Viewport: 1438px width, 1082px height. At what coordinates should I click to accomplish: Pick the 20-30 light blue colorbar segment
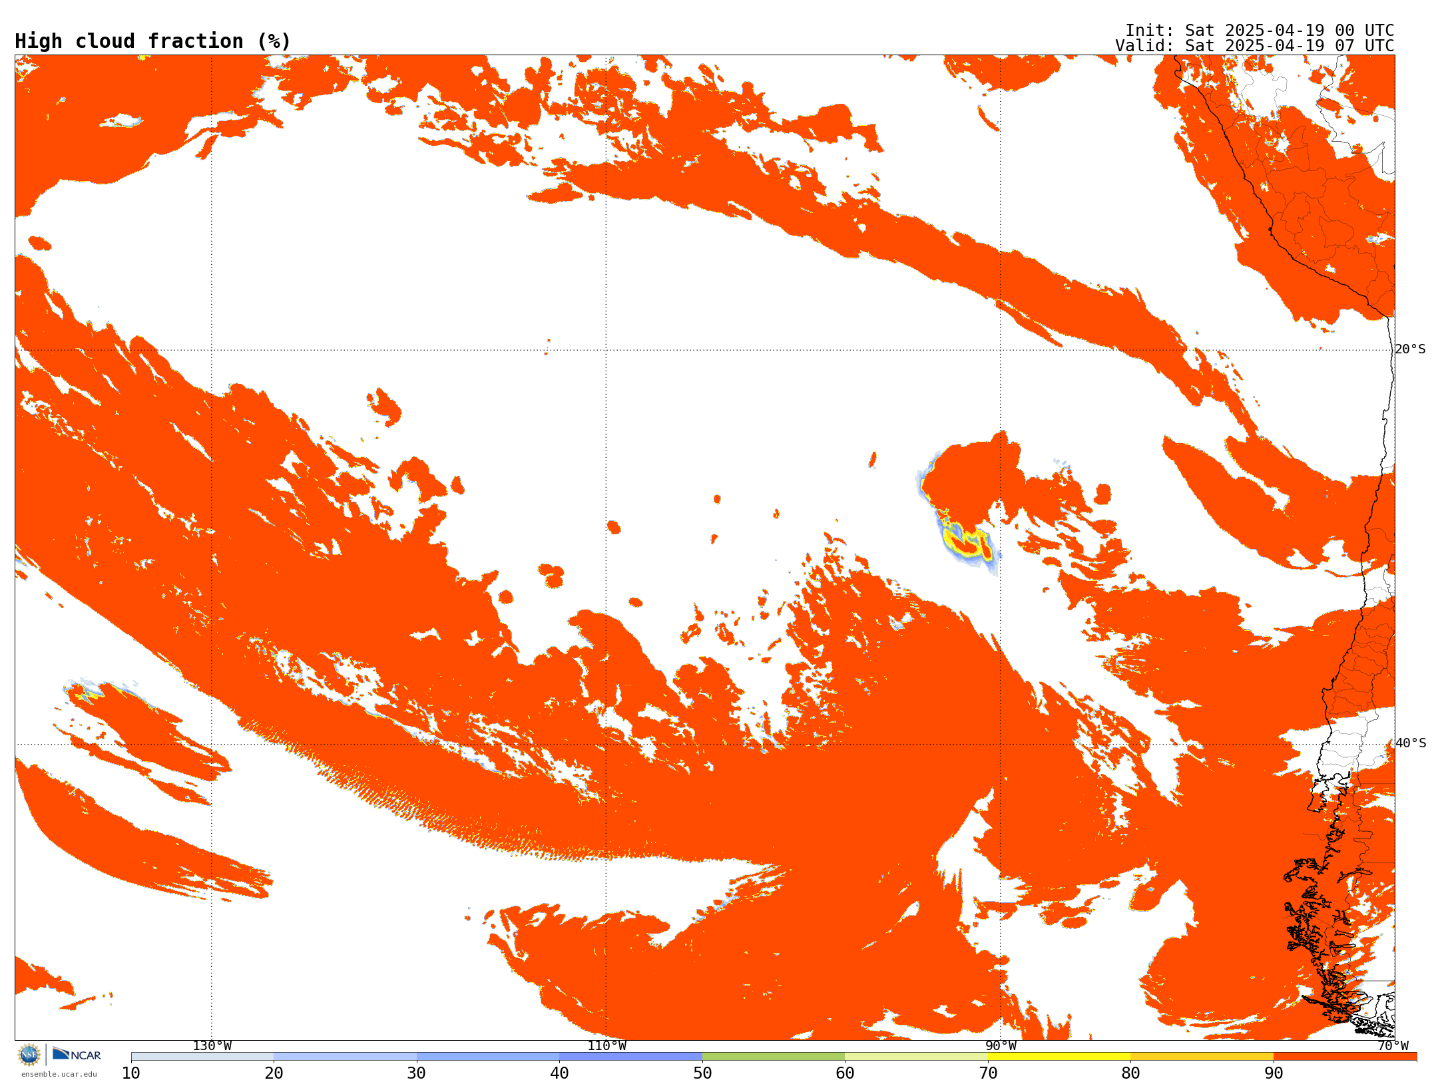point(345,1057)
